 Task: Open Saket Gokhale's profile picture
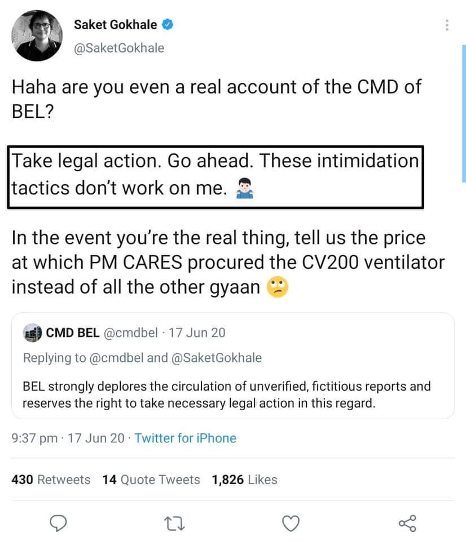37,36
